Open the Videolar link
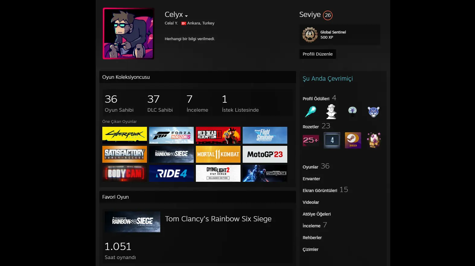The height and width of the screenshot is (266, 475). coord(311,202)
